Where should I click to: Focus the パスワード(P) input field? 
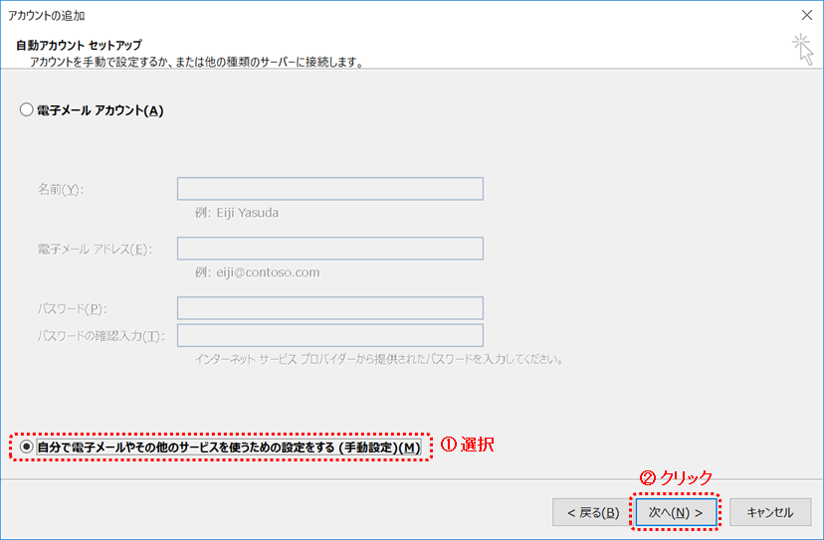(x=330, y=308)
